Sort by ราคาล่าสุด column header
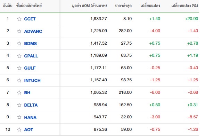205x136 pixels. coord(123,6)
